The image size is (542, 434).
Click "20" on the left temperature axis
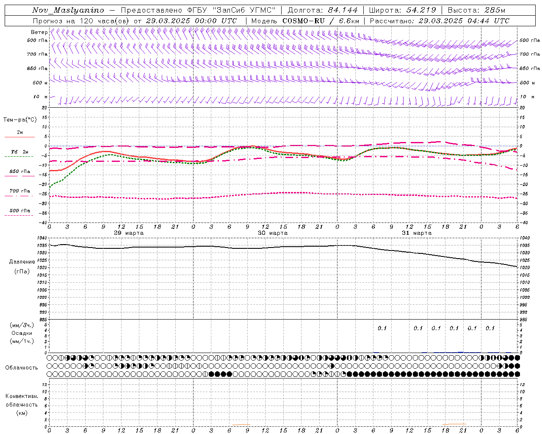click(x=45, y=108)
